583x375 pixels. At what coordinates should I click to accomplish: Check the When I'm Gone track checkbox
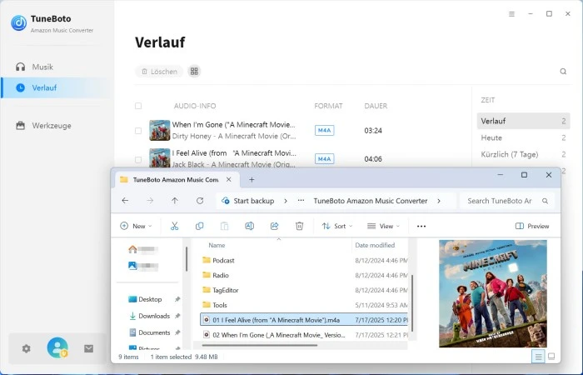(138, 131)
